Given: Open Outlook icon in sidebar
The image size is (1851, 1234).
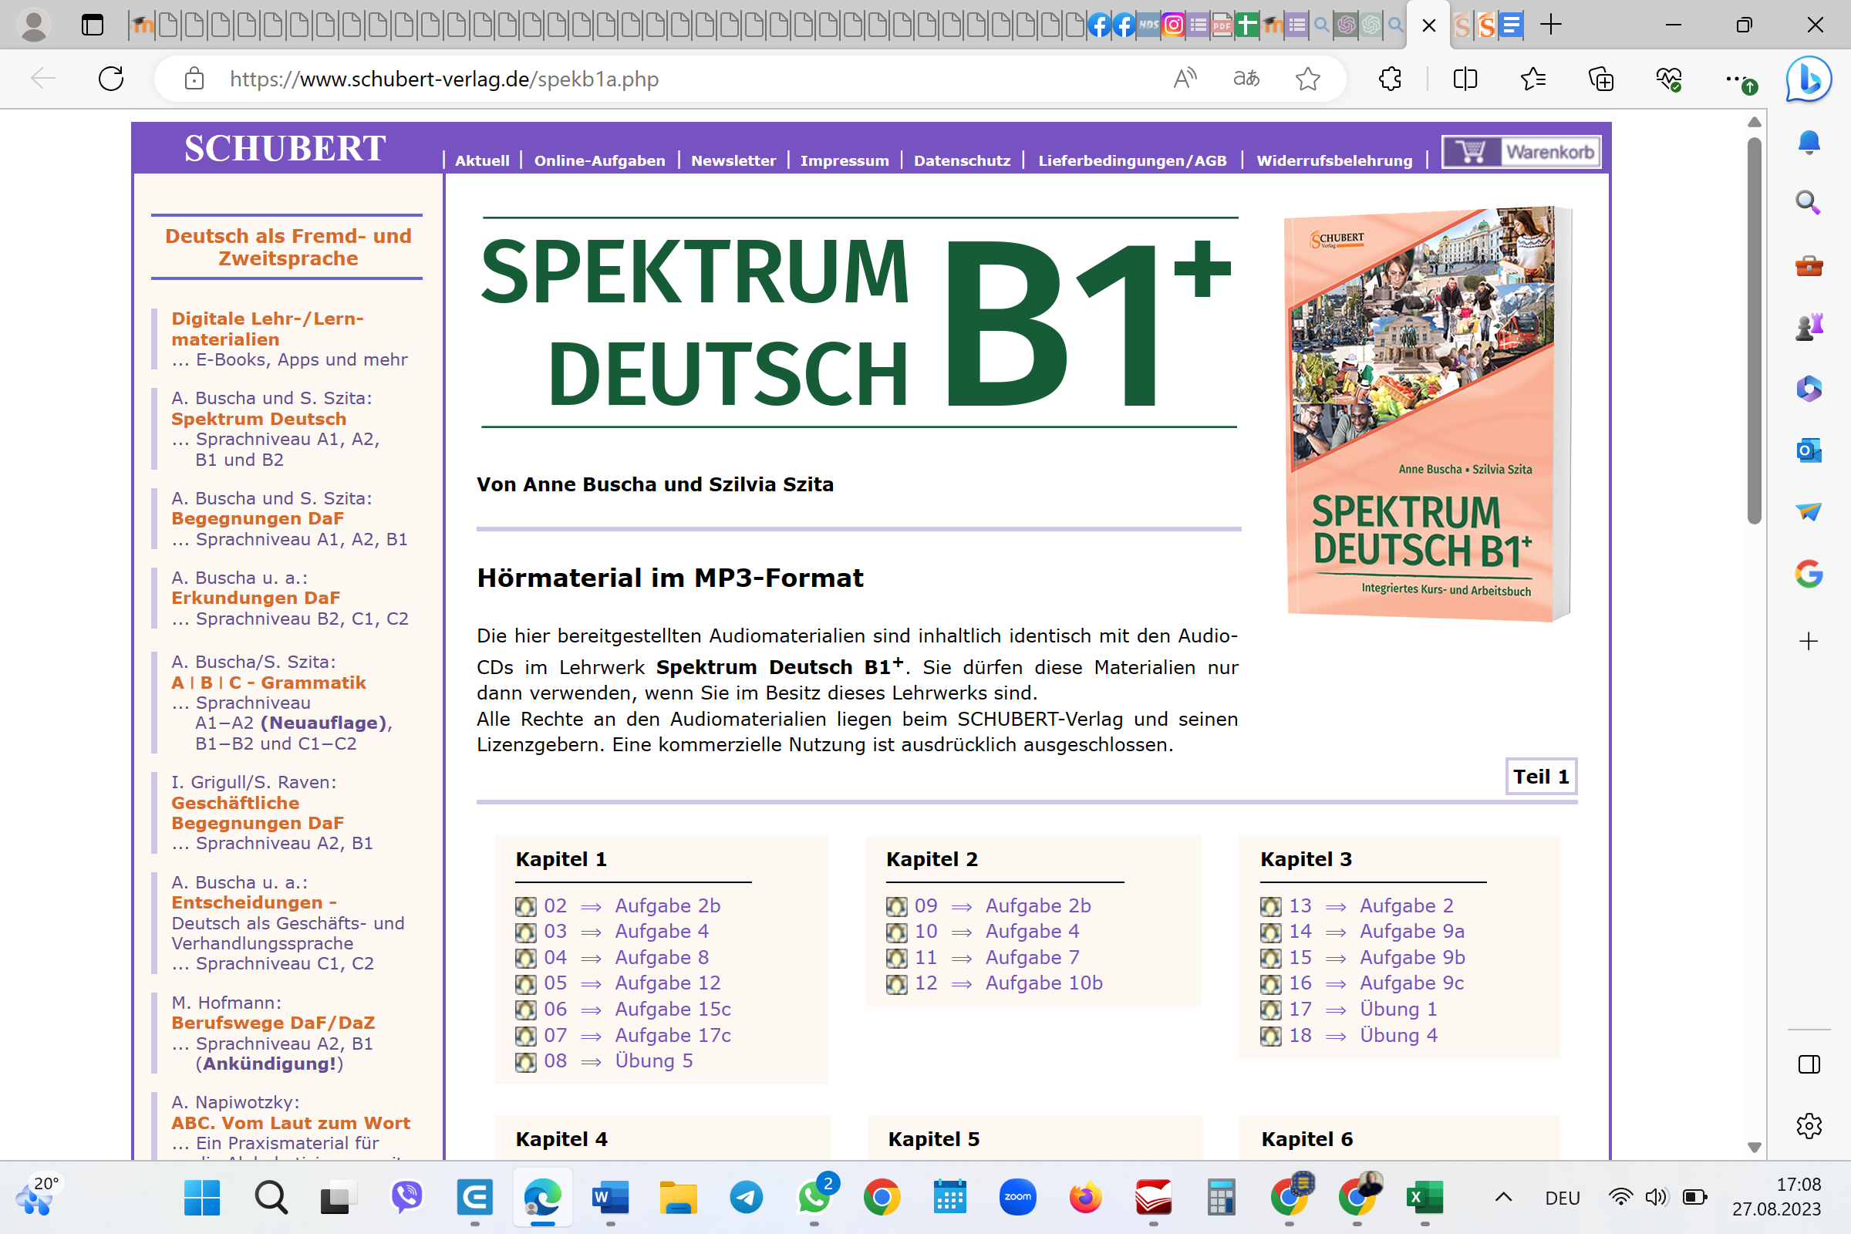Looking at the screenshot, I should click(x=1809, y=450).
